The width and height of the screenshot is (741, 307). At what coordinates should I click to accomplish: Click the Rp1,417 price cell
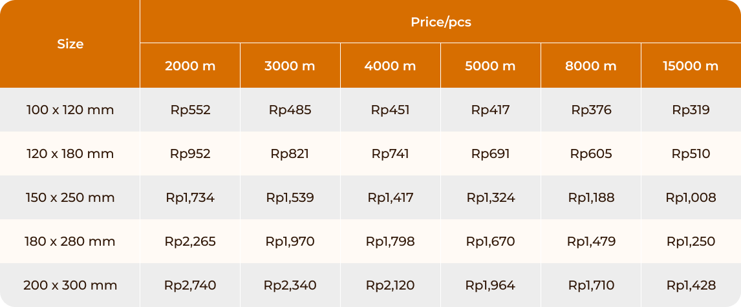click(391, 197)
